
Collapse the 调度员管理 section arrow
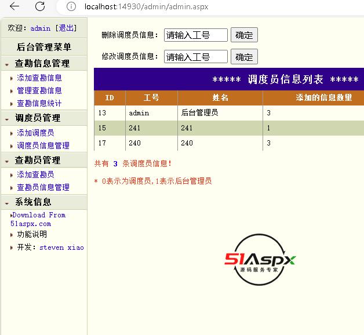point(7,119)
